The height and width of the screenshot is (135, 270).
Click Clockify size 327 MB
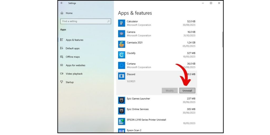click(191, 53)
